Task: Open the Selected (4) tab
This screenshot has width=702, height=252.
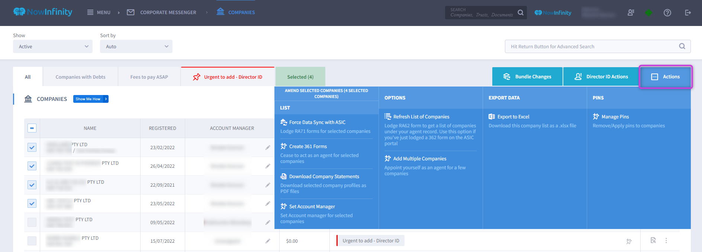Action: click(x=300, y=77)
